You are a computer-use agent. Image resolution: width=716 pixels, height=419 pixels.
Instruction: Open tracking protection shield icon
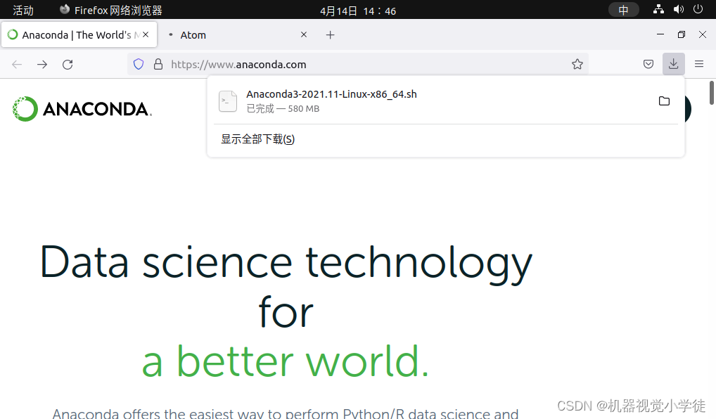coord(139,65)
